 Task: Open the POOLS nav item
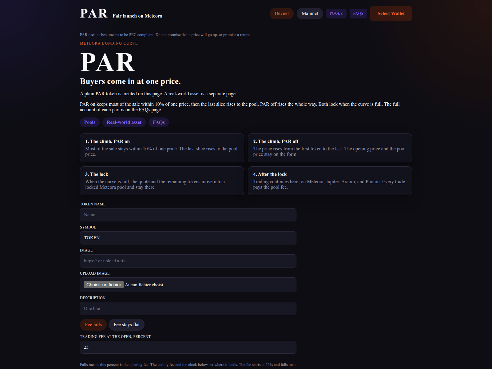(x=336, y=14)
